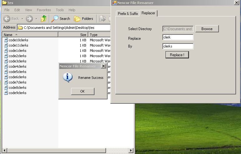Image resolution: width=241 pixels, height=154 pixels.
Task: Click the Explorer horizontal scrollbar thumb
Action: click(56, 151)
